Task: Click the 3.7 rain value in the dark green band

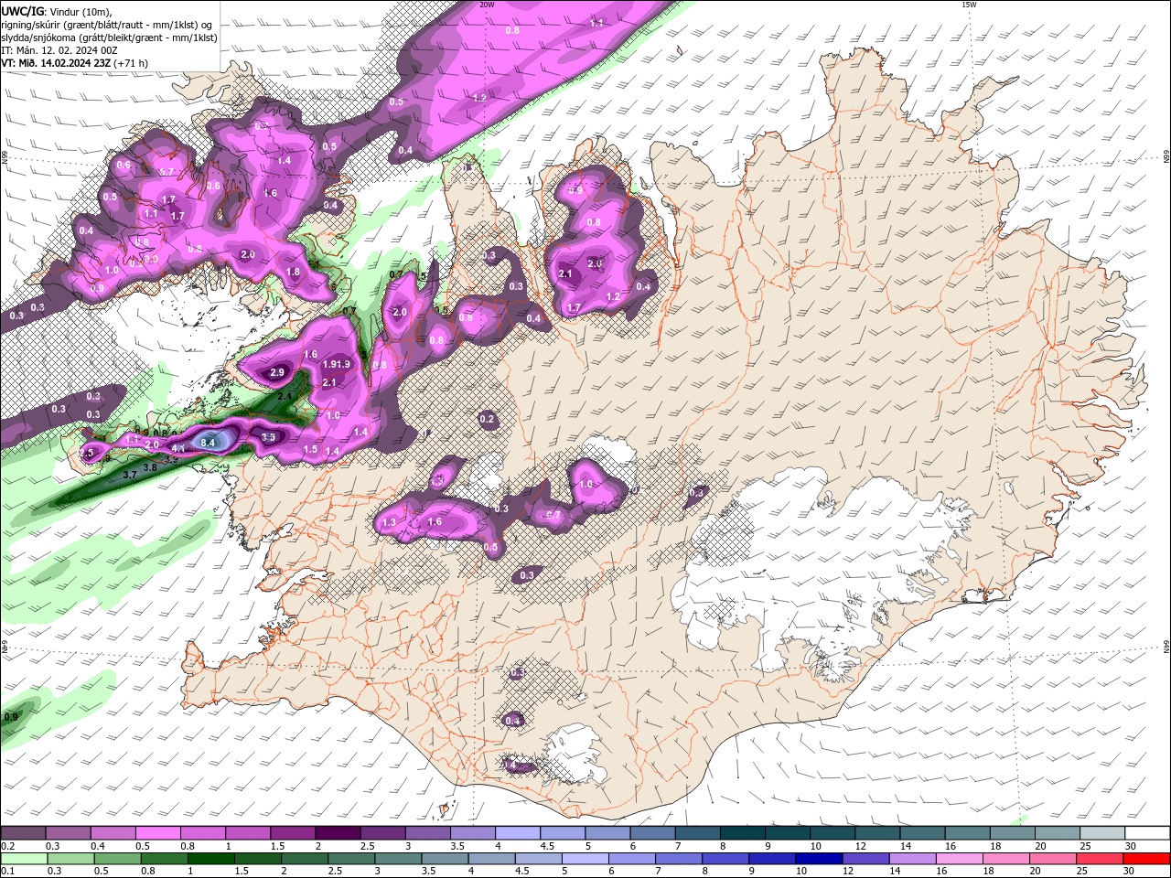Action: pyautogui.click(x=130, y=475)
